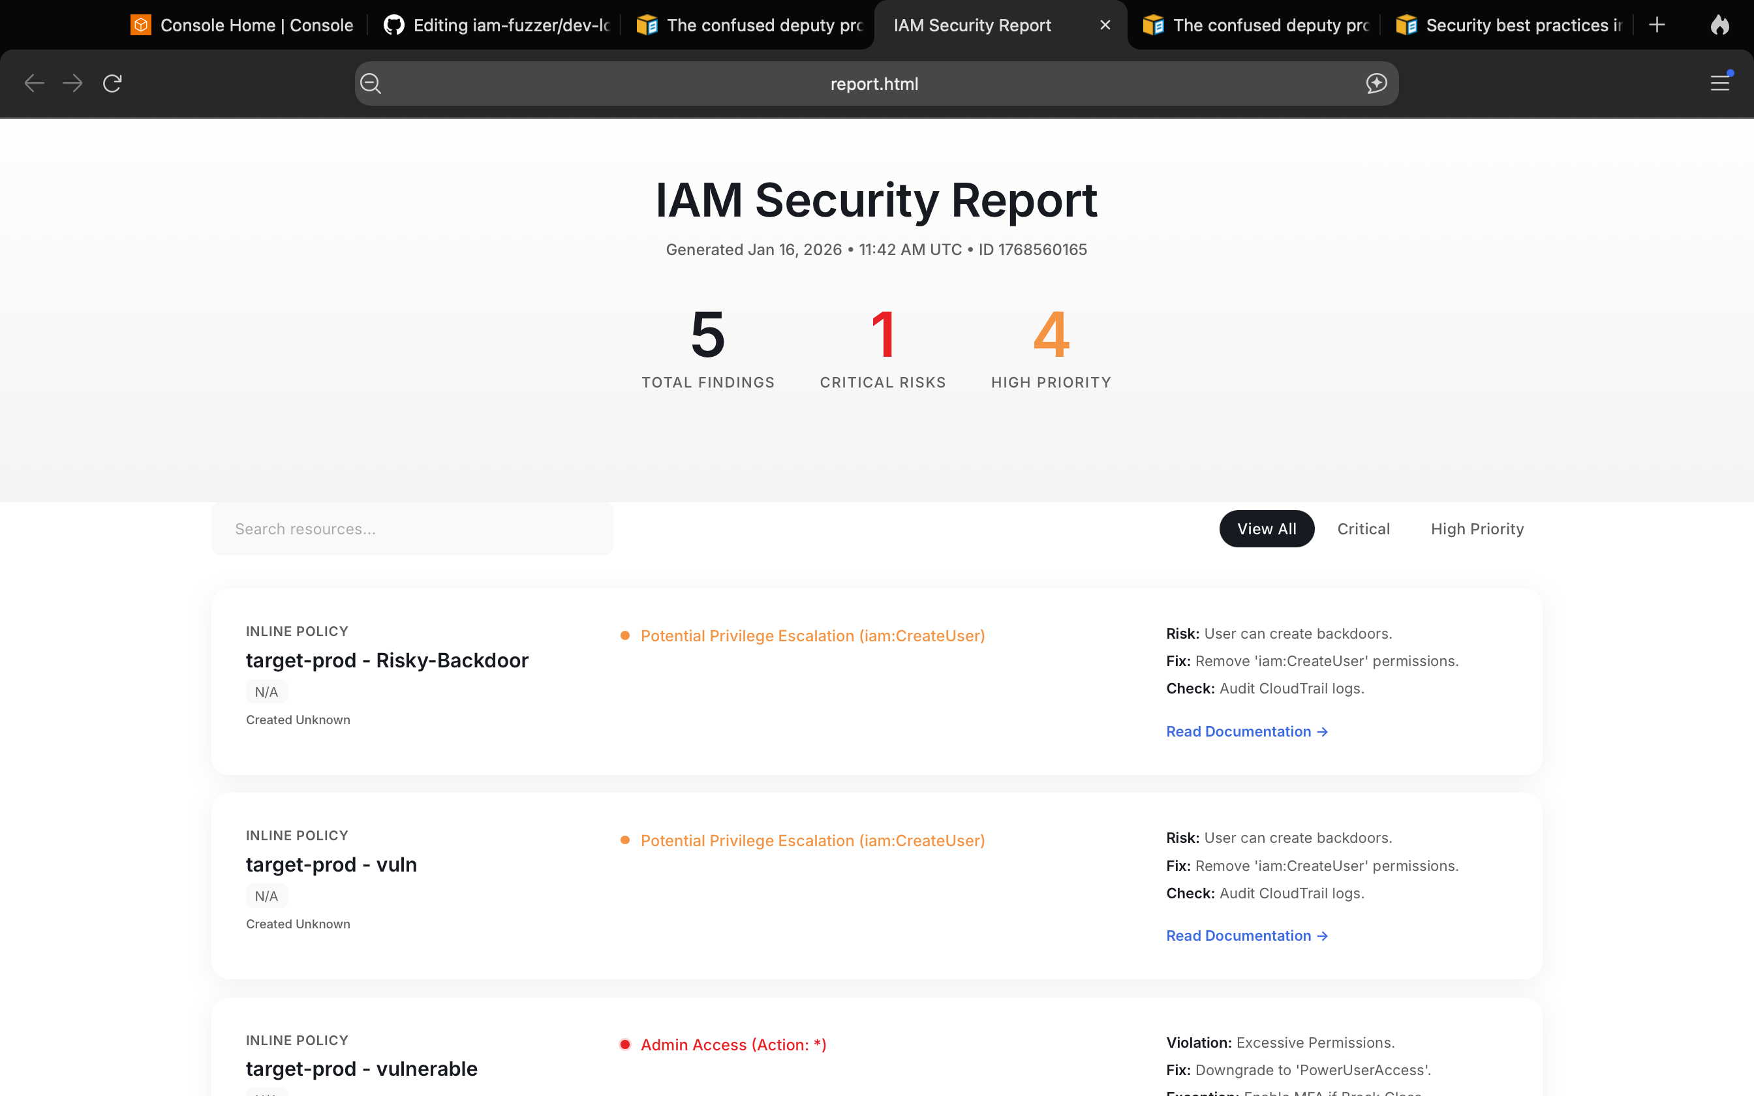Open Read Documentation for target-prod vuln
Screen dimensions: 1754x1096
1246,936
